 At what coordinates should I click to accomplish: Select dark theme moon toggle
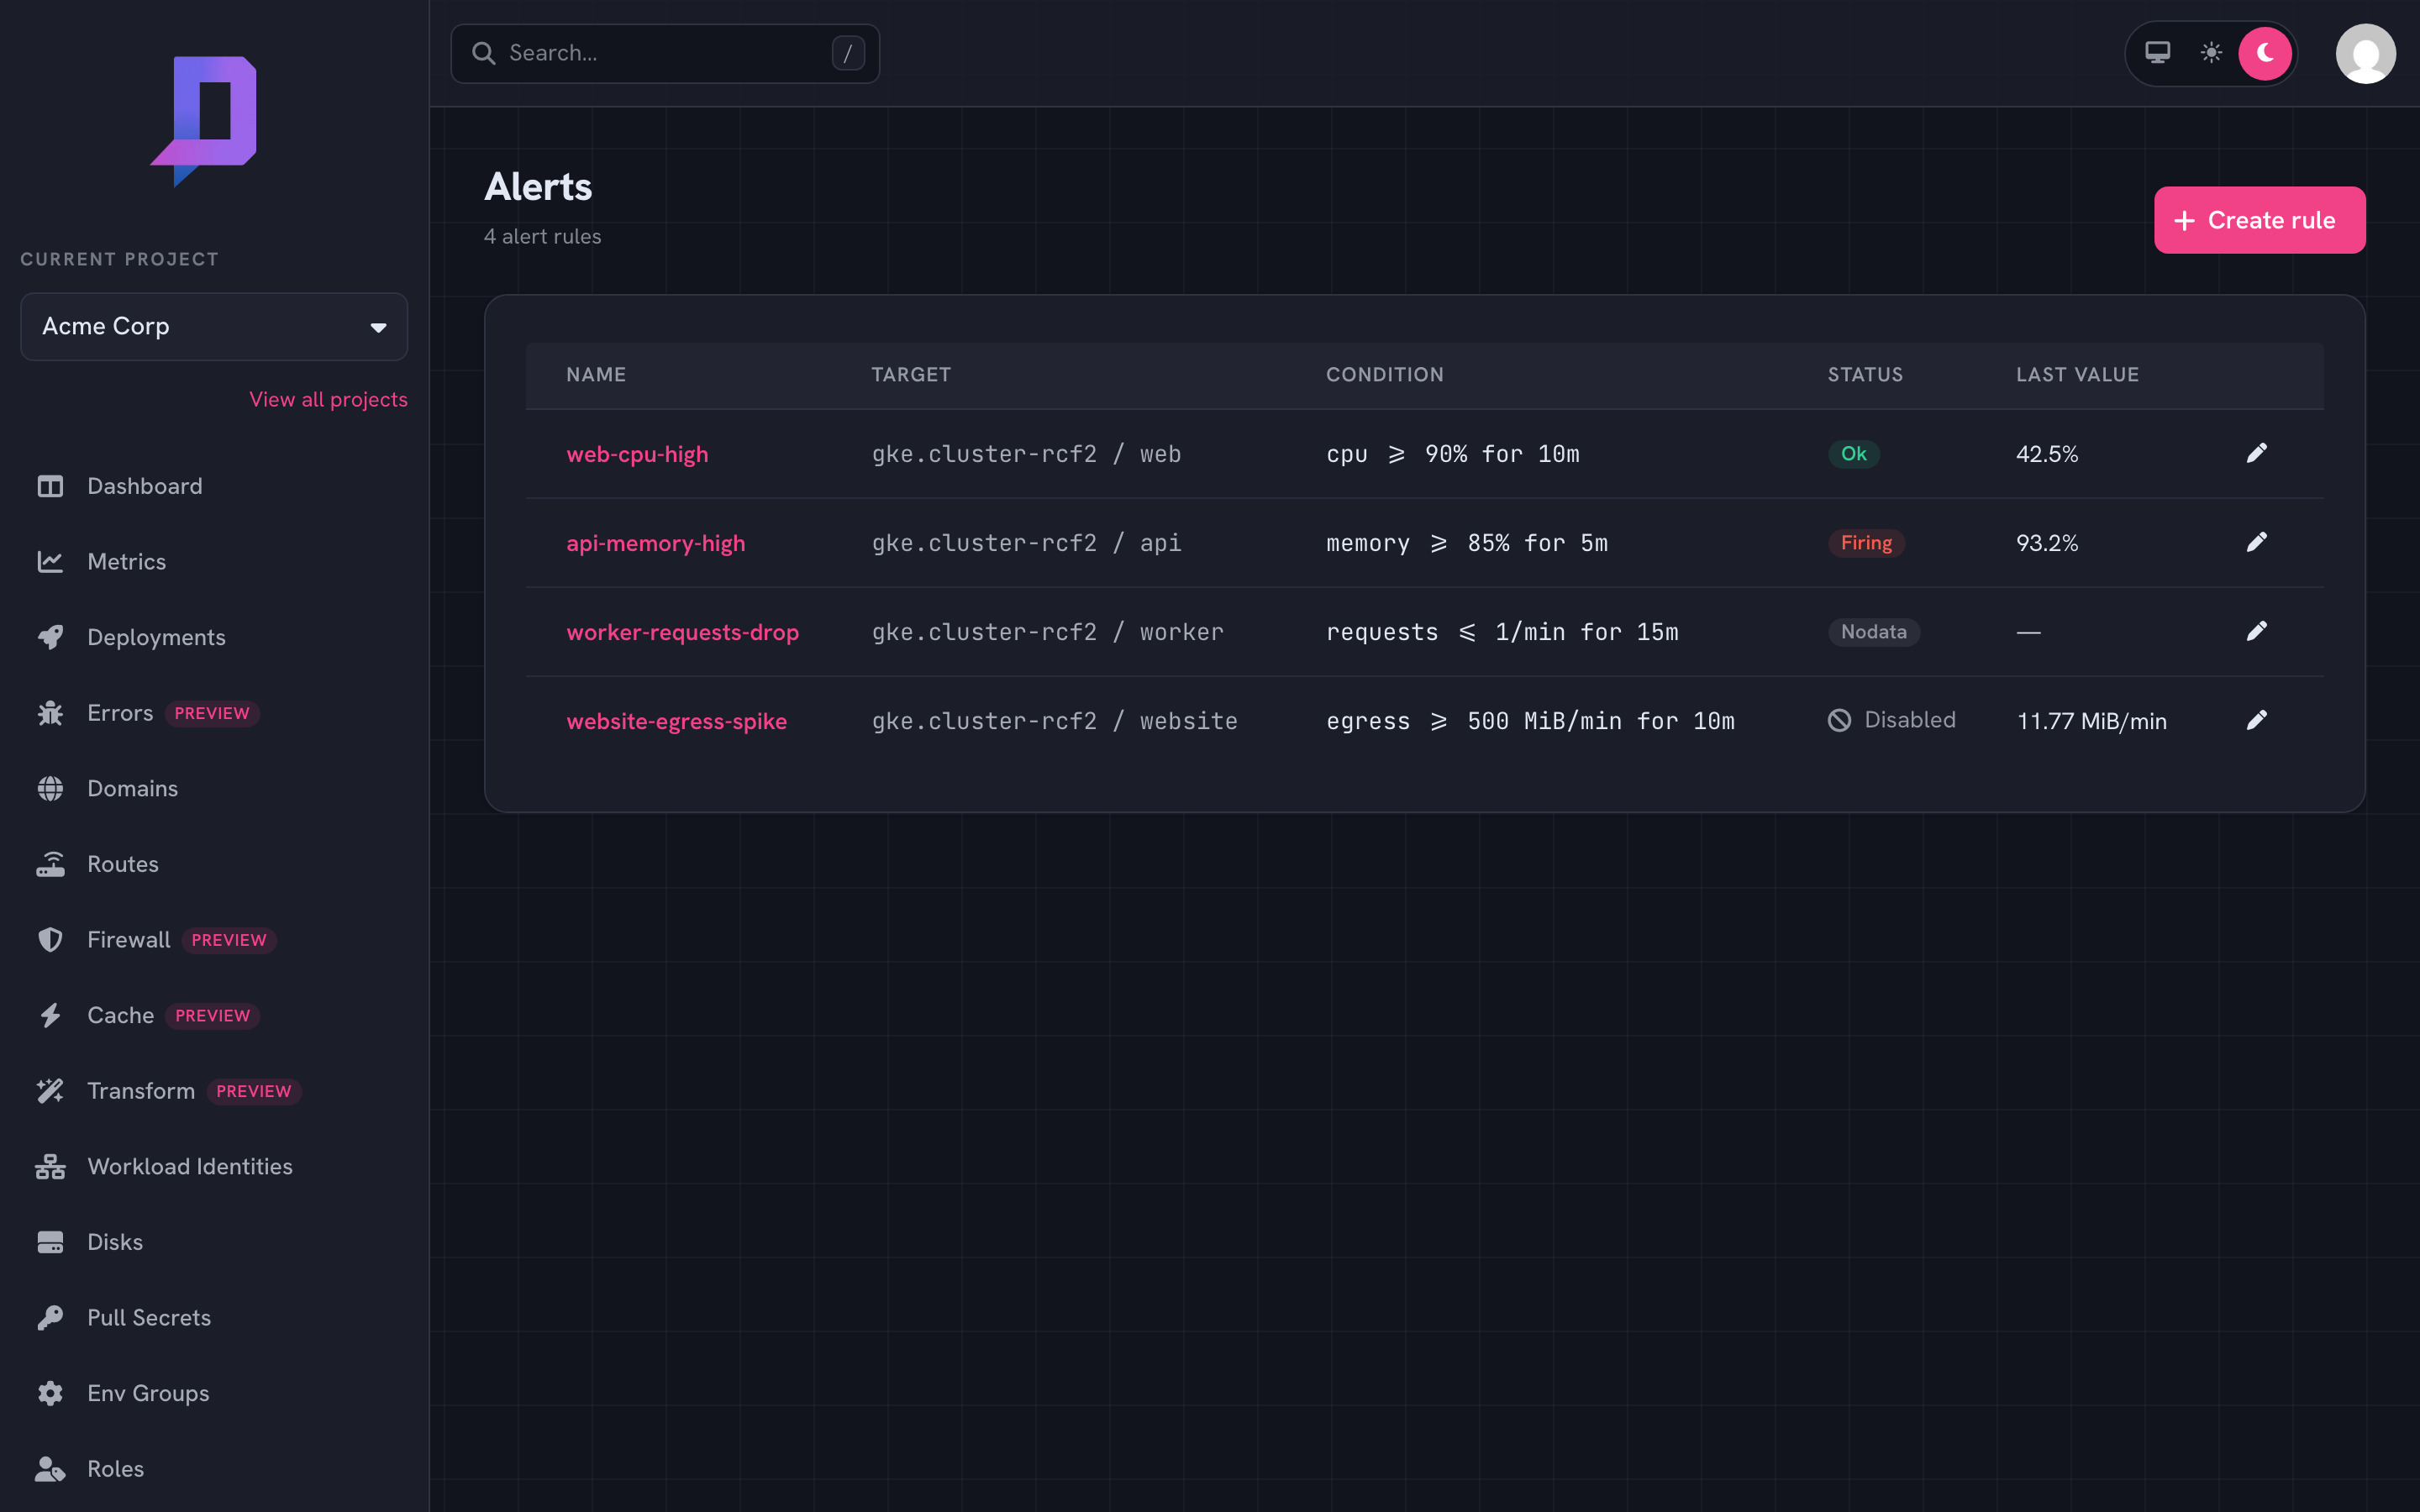tap(2265, 53)
